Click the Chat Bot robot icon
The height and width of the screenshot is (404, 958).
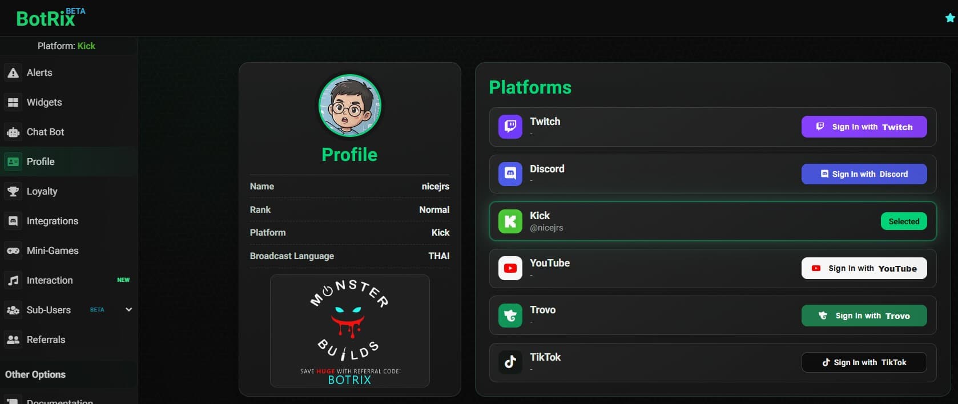click(x=13, y=132)
